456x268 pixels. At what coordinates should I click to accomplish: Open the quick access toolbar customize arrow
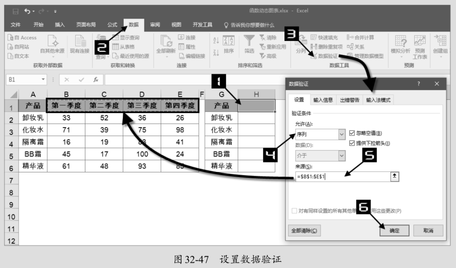point(55,12)
